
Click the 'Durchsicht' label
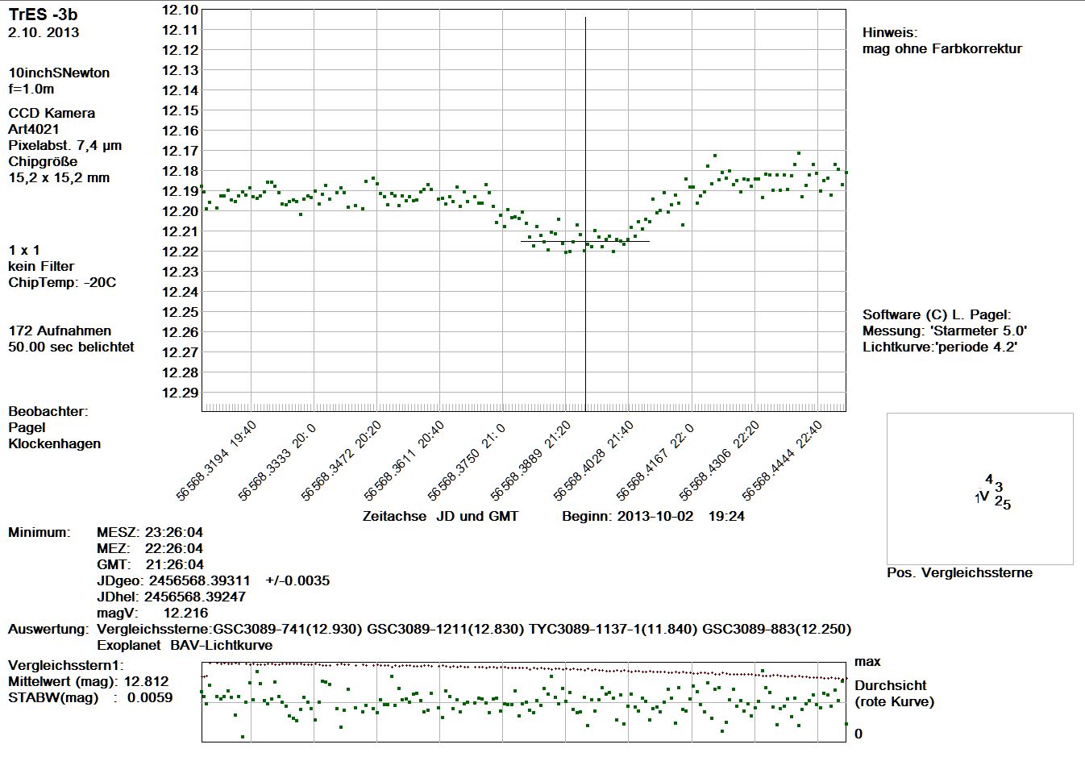pyautogui.click(x=891, y=685)
